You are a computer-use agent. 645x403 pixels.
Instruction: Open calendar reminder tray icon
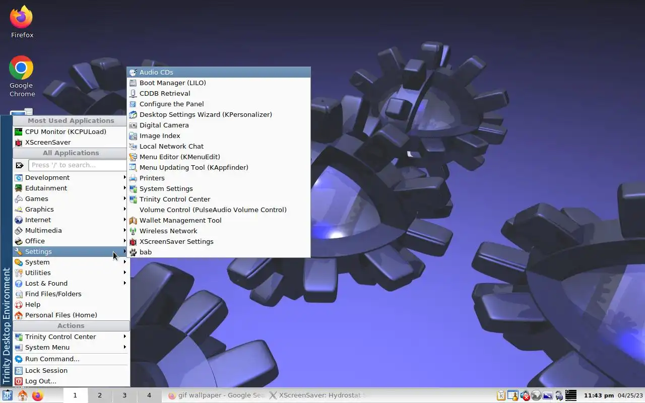click(513, 395)
